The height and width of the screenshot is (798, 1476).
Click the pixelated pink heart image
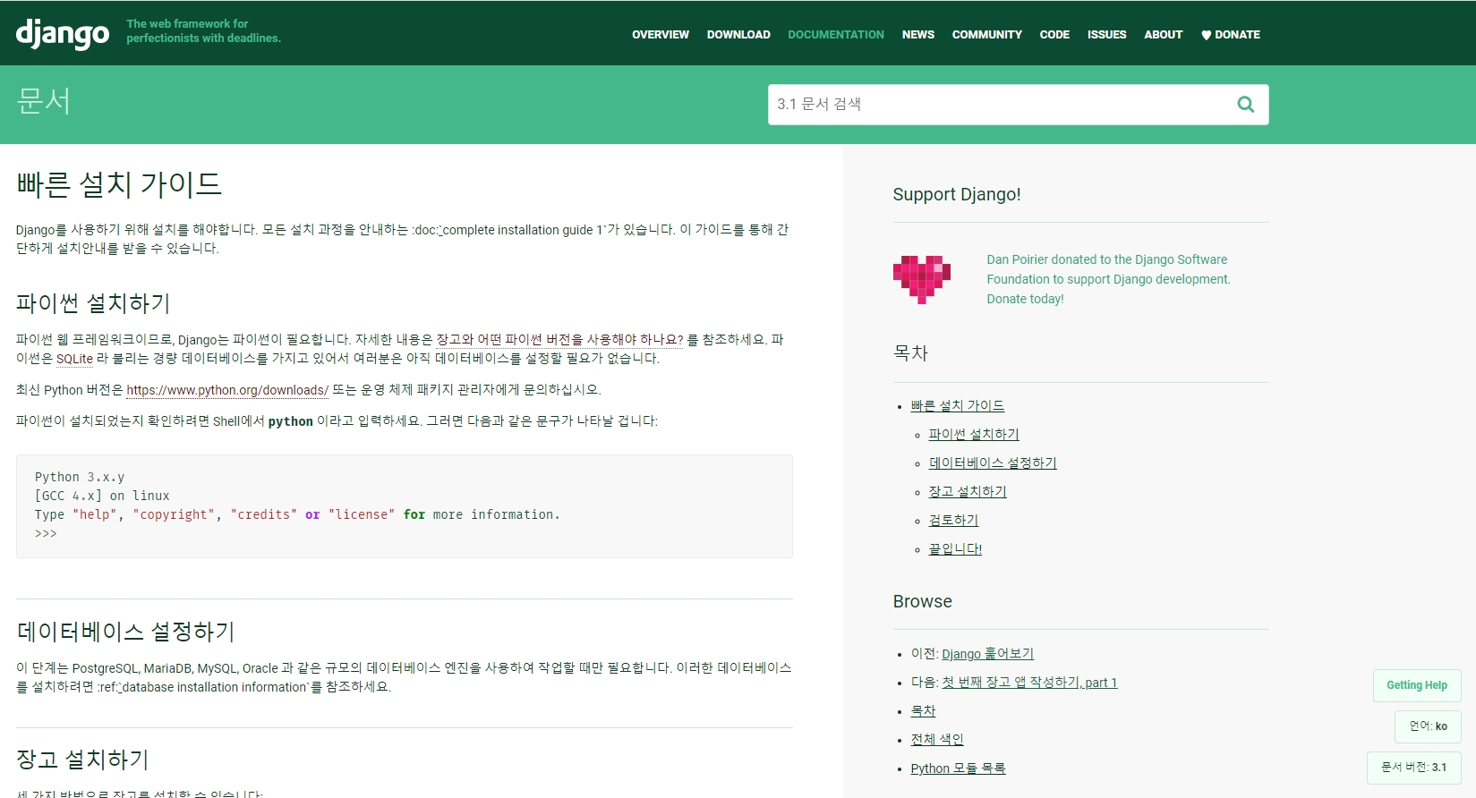point(921,279)
